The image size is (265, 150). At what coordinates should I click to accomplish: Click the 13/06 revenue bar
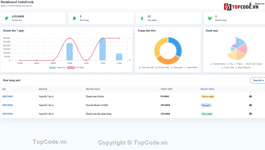(x=119, y=57)
